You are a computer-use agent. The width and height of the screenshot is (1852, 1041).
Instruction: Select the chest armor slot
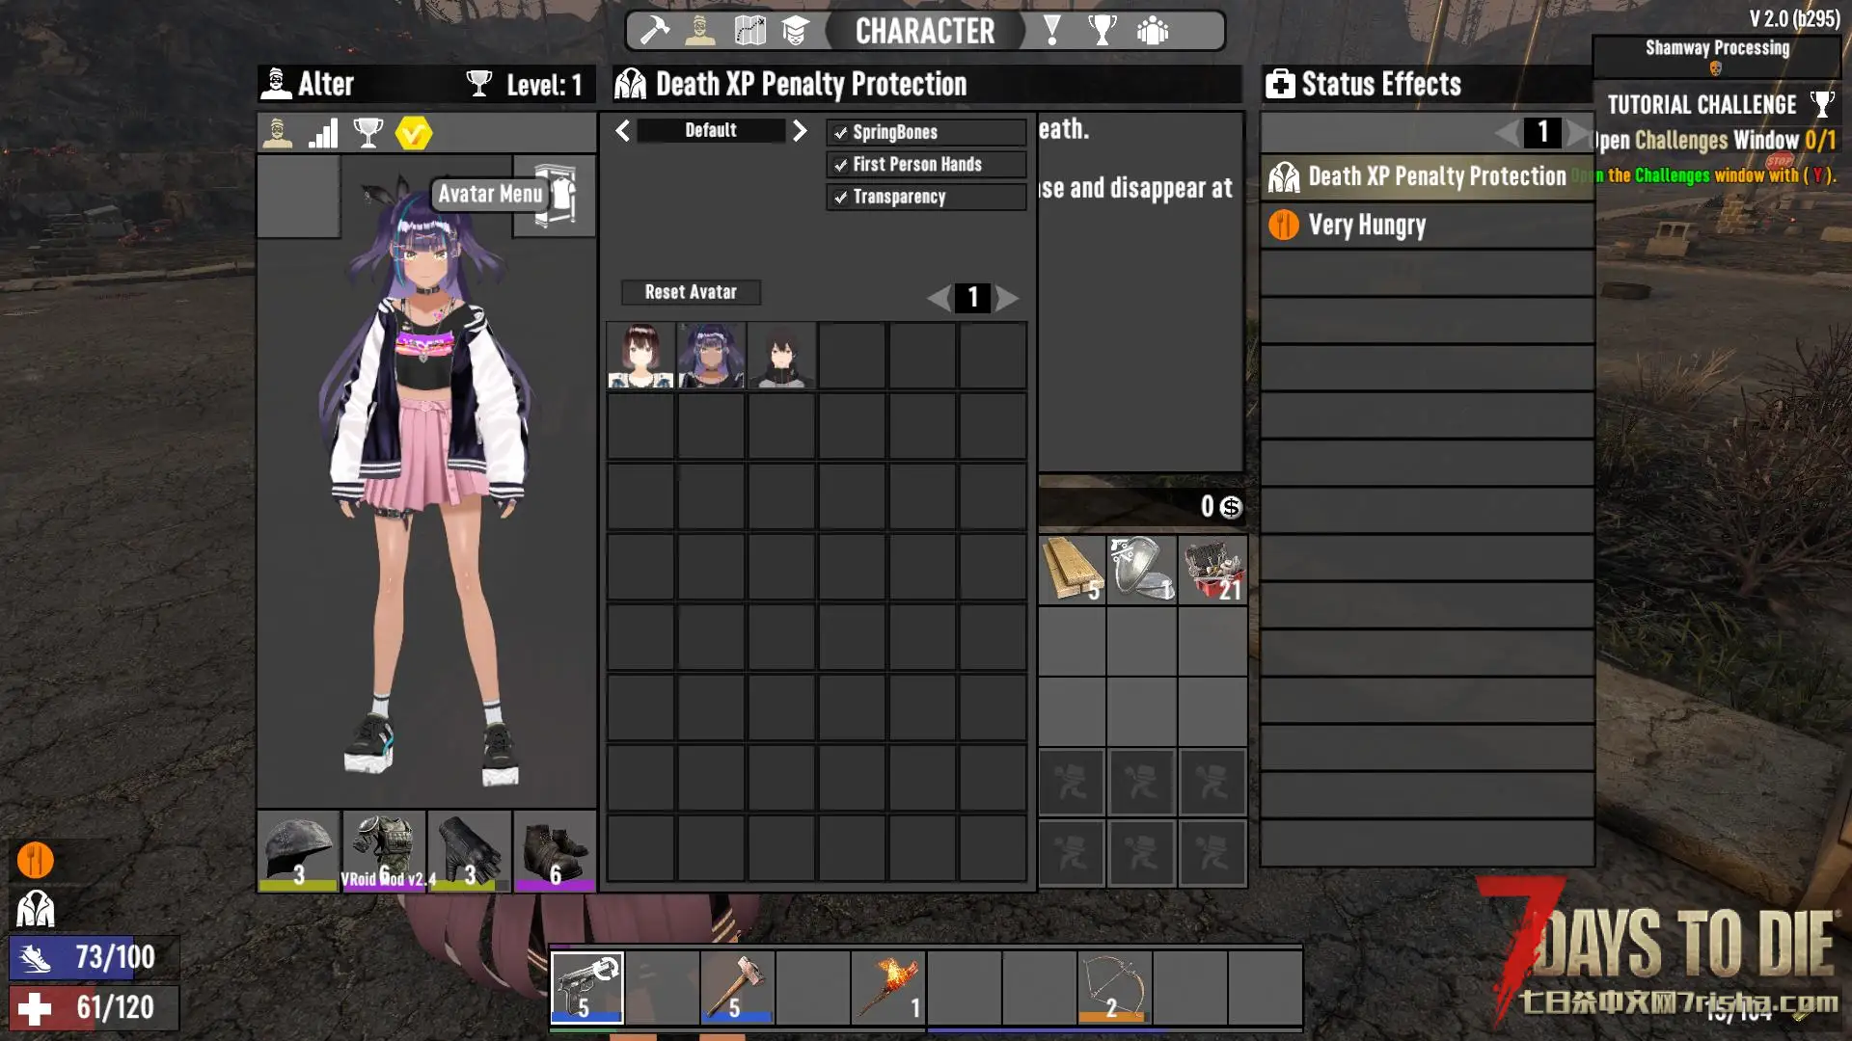(x=384, y=851)
